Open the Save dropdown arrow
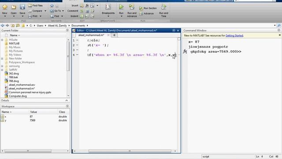The image size is (282, 159). (22, 16)
